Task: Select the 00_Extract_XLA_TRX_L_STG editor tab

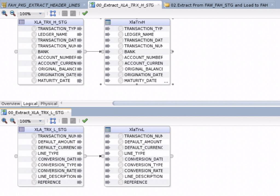Action: [36, 112]
